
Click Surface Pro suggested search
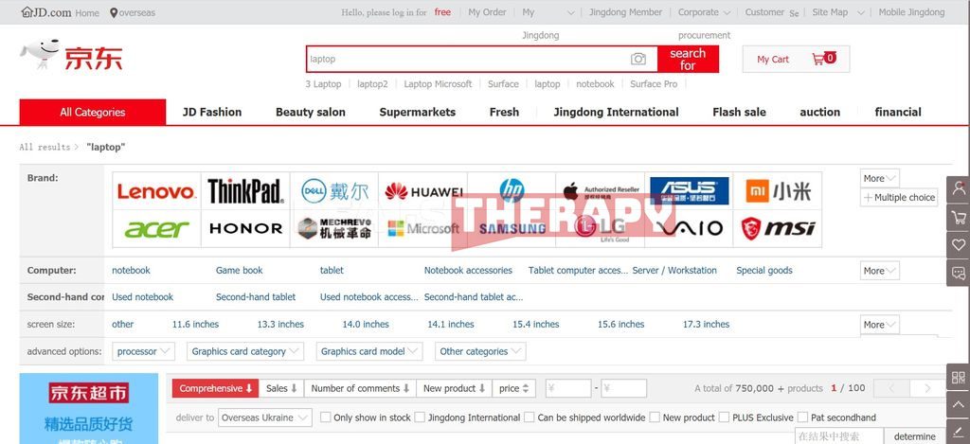pyautogui.click(x=654, y=84)
